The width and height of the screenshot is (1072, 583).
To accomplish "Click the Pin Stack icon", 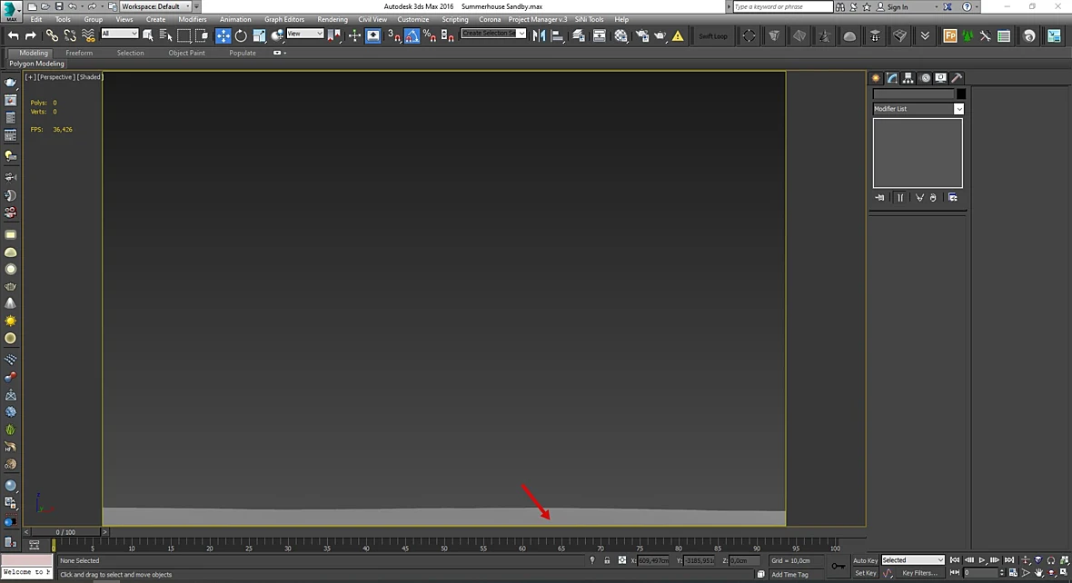I will pos(880,198).
